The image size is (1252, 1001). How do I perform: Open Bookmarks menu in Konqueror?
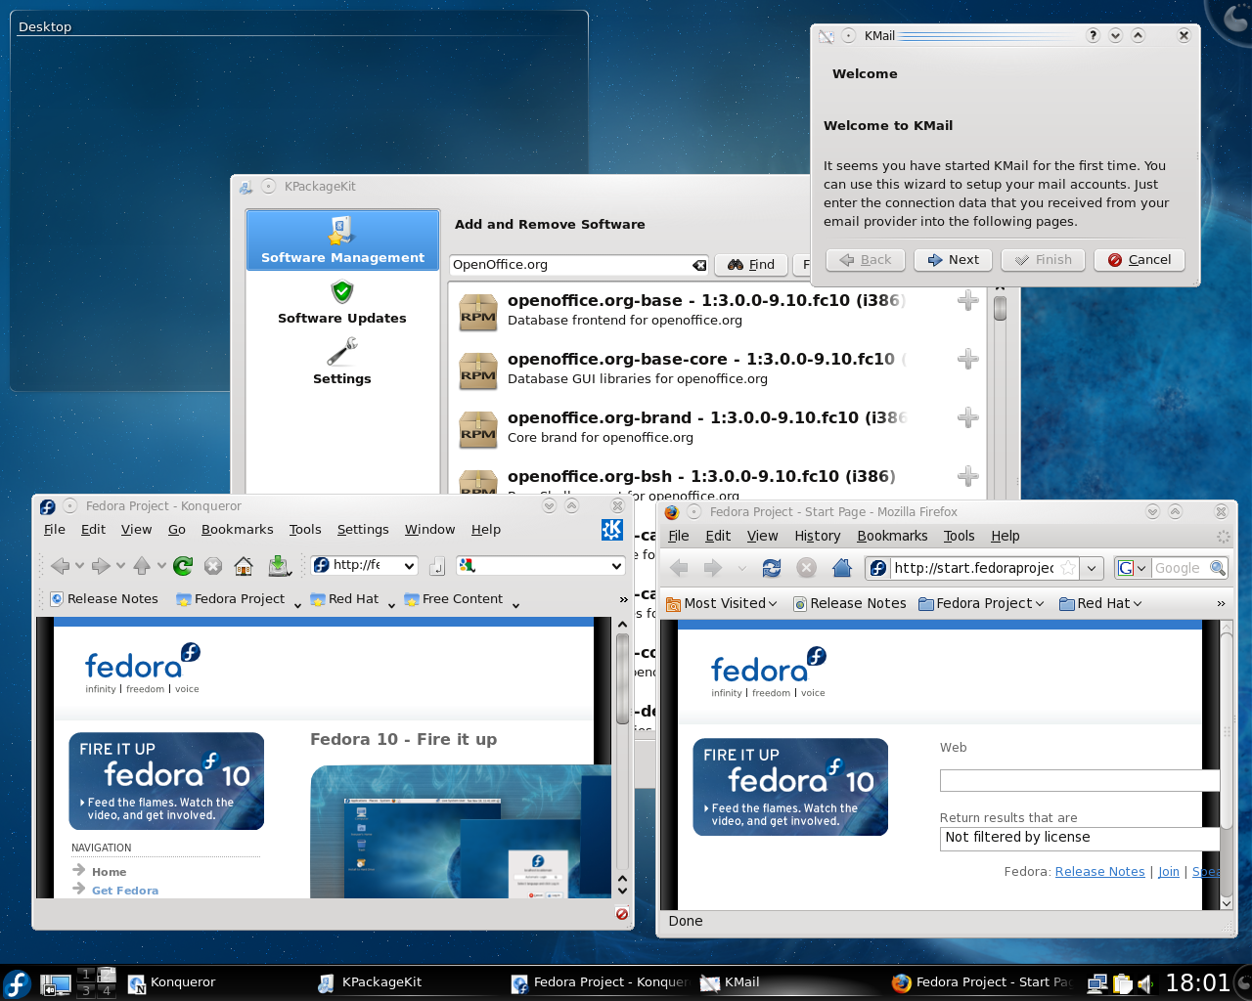pyautogui.click(x=238, y=529)
